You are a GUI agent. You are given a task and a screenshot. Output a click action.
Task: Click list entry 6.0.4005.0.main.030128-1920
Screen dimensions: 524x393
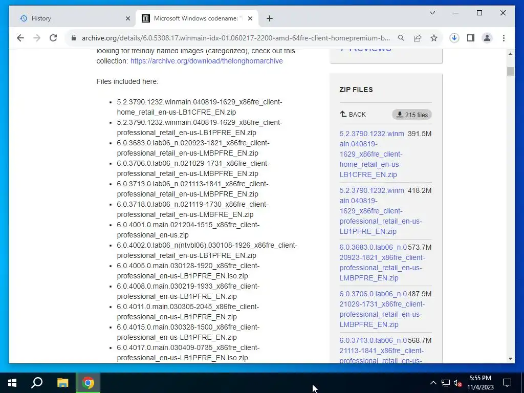pos(188,271)
